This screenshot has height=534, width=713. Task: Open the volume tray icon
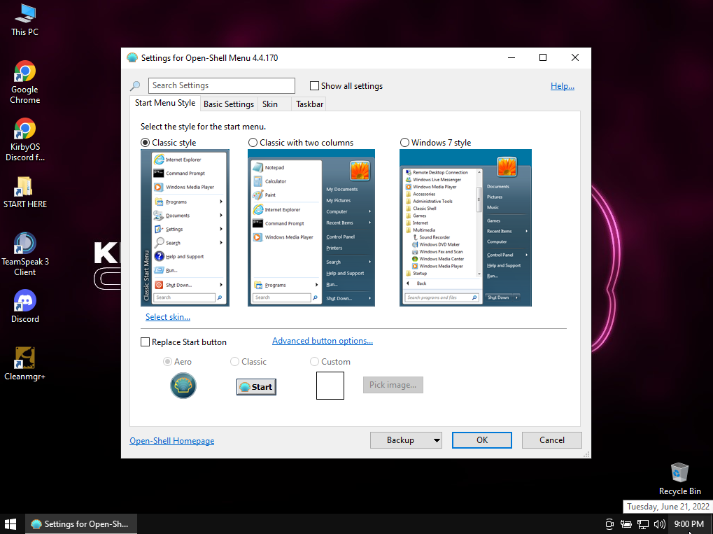click(x=659, y=524)
